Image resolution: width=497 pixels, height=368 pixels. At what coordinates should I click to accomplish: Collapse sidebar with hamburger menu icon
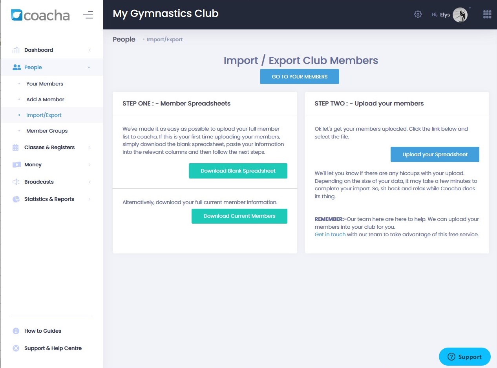(x=88, y=15)
